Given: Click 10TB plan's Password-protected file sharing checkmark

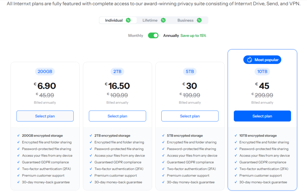Looking at the screenshot, I should 236,149.
